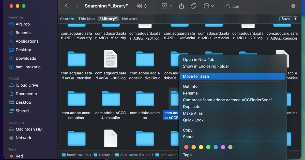Click the Share toolbar icon
The height and width of the screenshot is (160, 305).
click(x=181, y=6)
